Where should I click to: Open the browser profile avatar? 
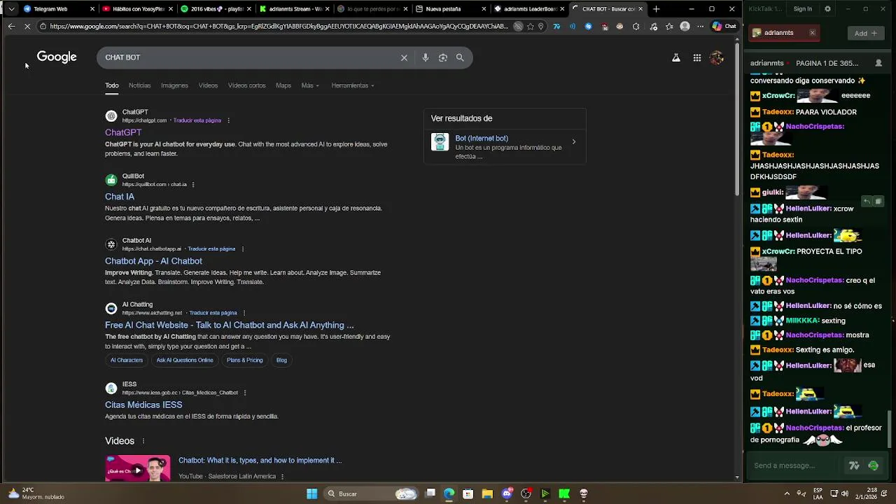(685, 26)
